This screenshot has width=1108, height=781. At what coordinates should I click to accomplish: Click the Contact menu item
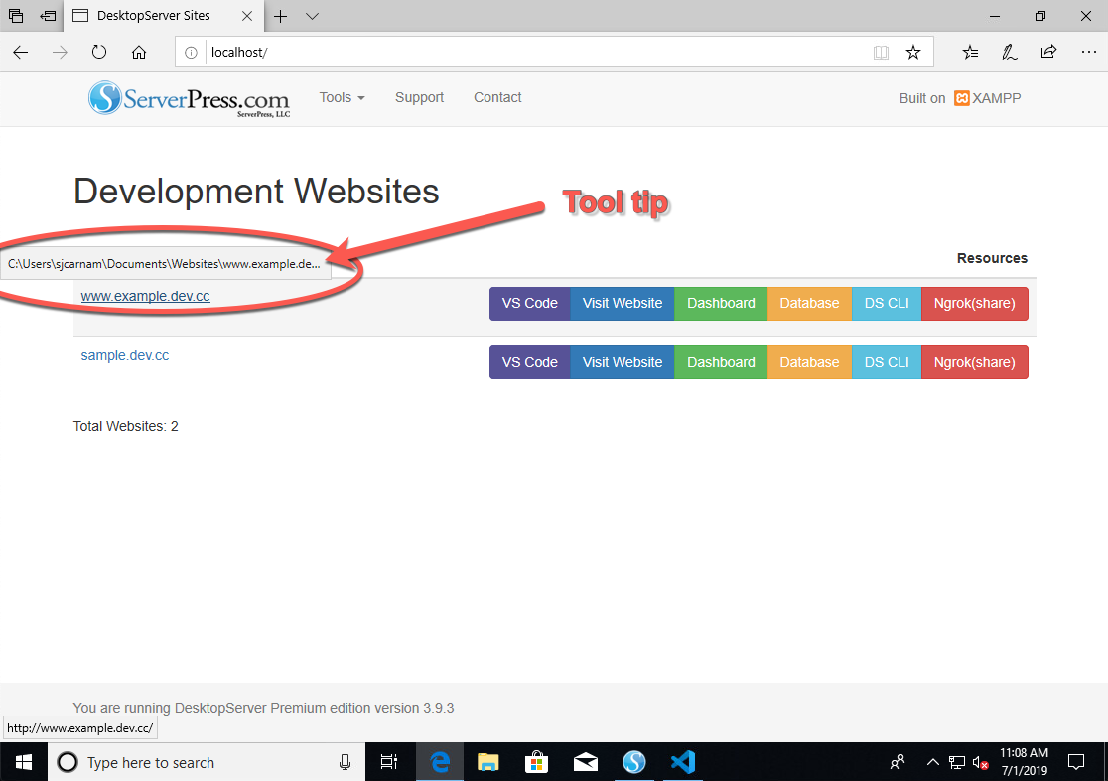(496, 97)
